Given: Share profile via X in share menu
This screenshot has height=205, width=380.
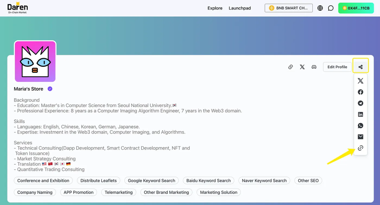Looking at the screenshot, I should [x=360, y=81].
